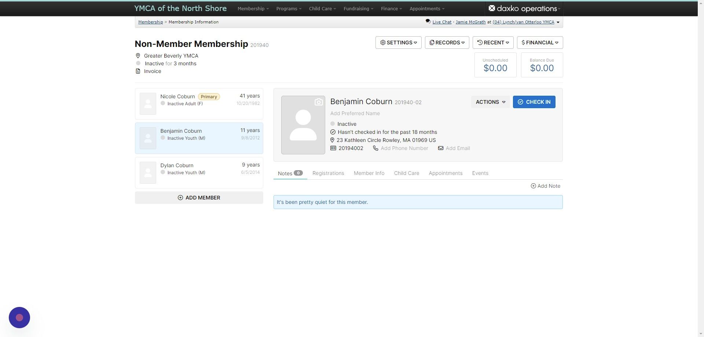Image resolution: width=704 pixels, height=337 pixels.
Task: Expand the SETTINGS dropdown
Action: point(398,43)
